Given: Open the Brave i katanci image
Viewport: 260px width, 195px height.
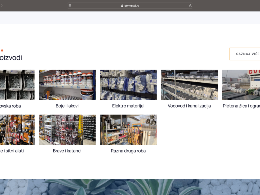Looking at the screenshot, I should [67, 130].
